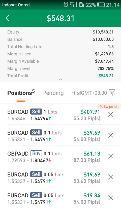The image size is (121, 215).
Task: Select the Positions tab
Action: click(x=21, y=93)
